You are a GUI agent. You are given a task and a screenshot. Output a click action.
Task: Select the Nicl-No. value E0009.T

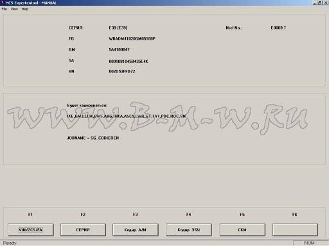(278, 28)
